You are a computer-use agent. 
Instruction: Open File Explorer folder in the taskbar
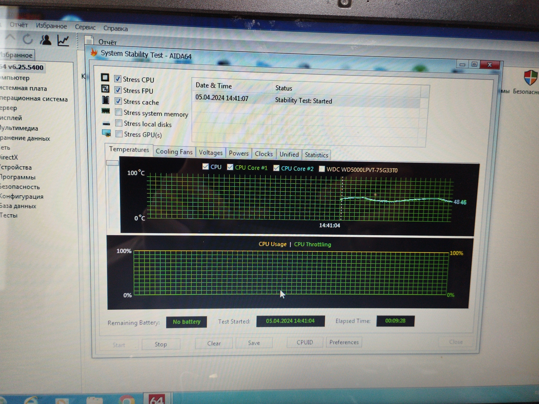click(x=94, y=400)
